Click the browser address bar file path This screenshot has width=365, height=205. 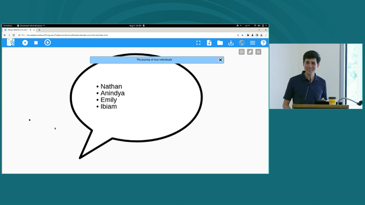pos(67,35)
